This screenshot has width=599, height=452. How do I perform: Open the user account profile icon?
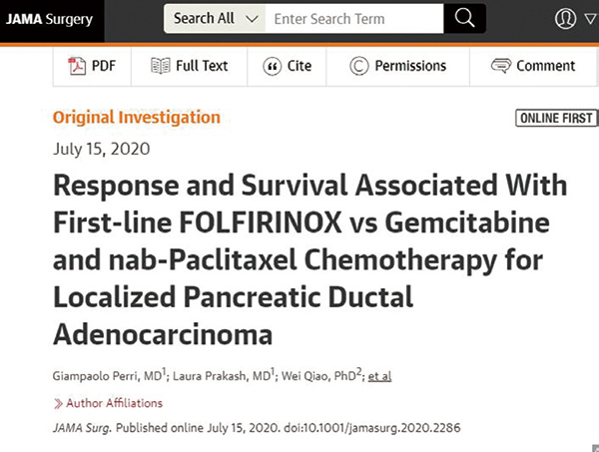[x=565, y=18]
